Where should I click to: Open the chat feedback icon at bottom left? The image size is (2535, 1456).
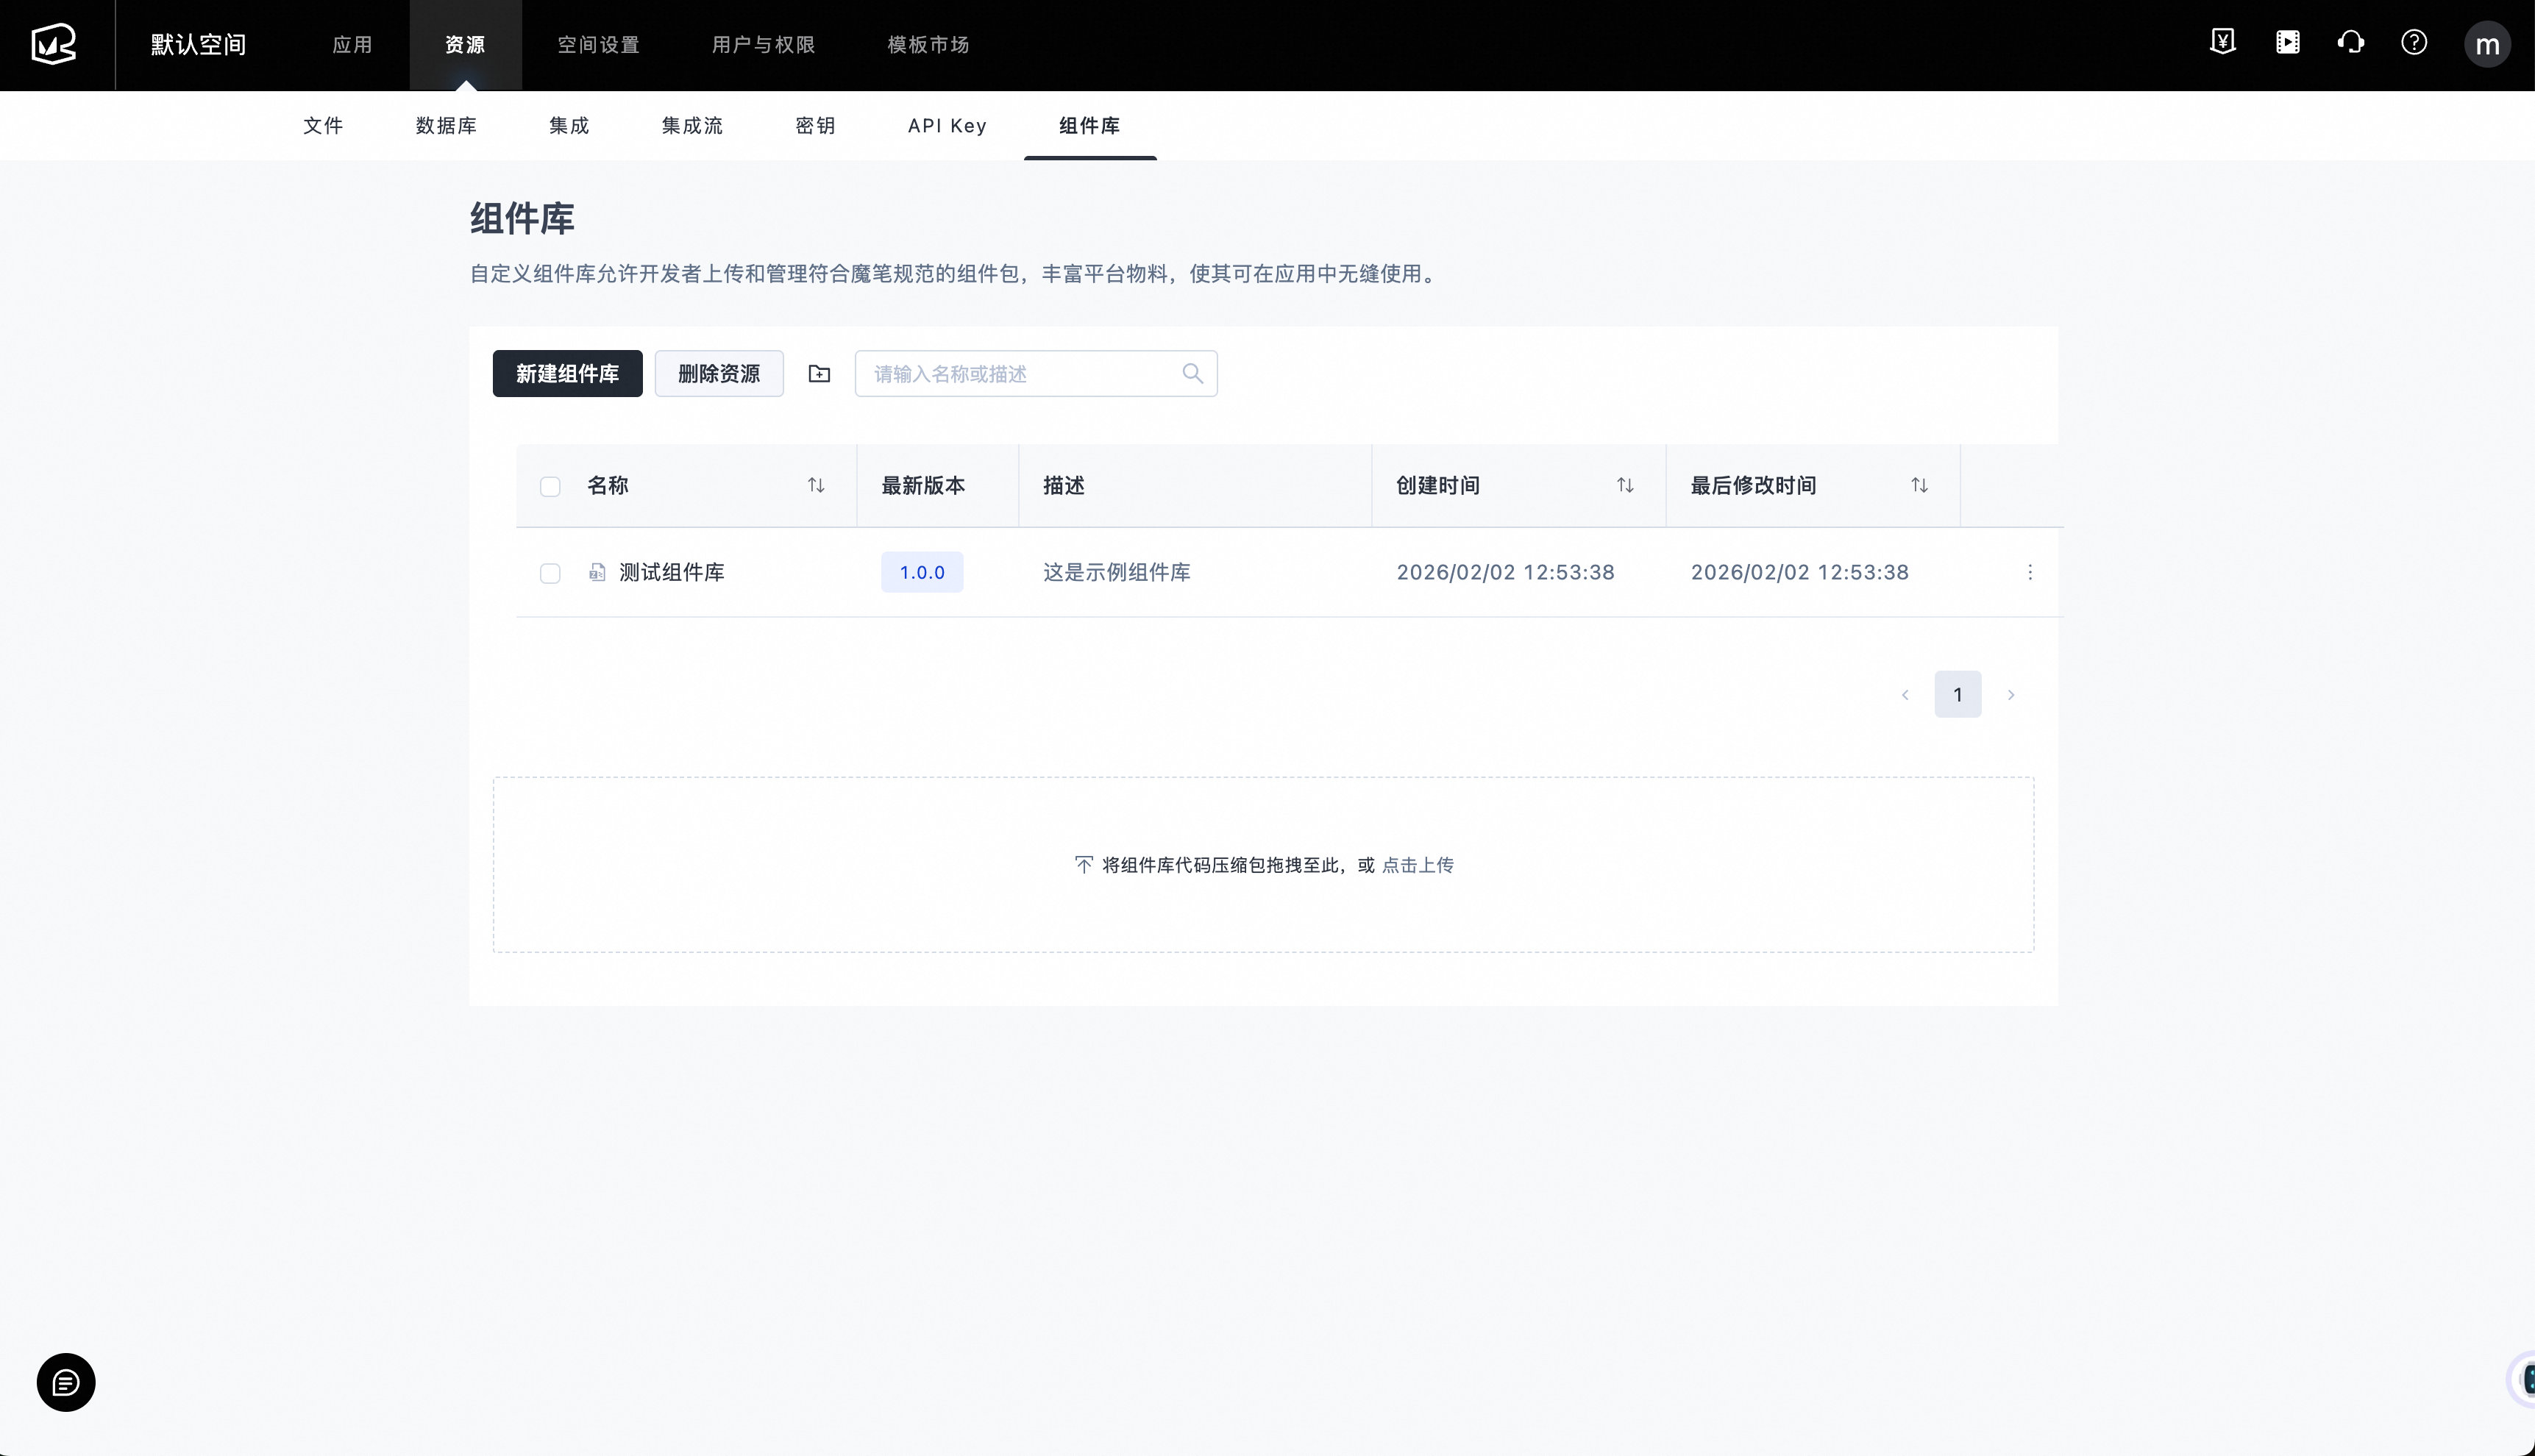pyautogui.click(x=66, y=1383)
